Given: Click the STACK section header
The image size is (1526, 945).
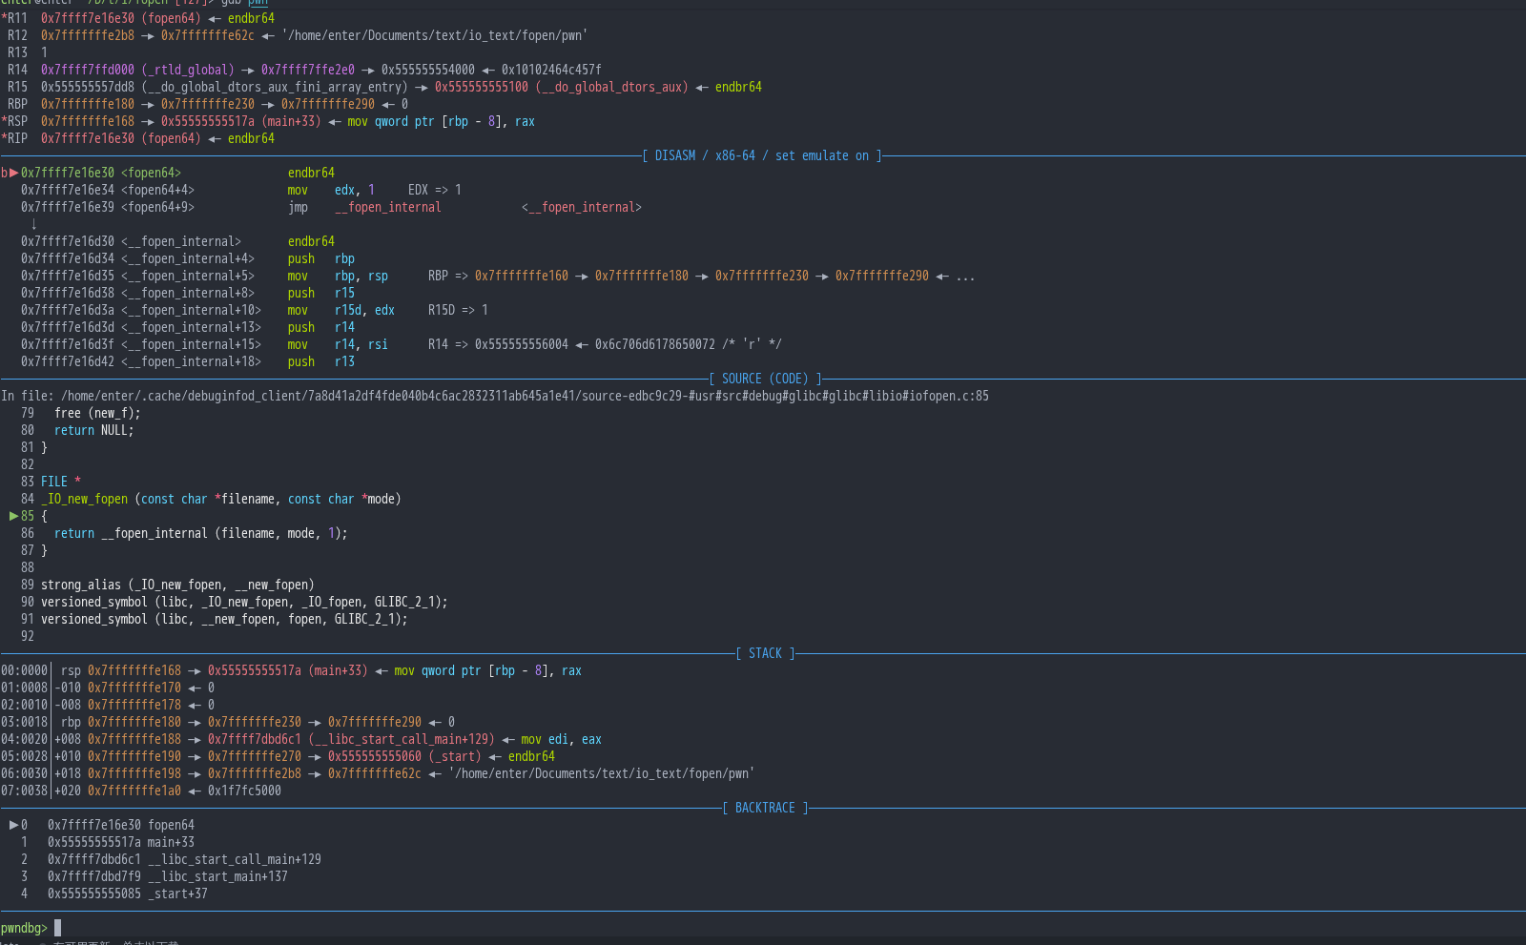Looking at the screenshot, I should tap(765, 653).
